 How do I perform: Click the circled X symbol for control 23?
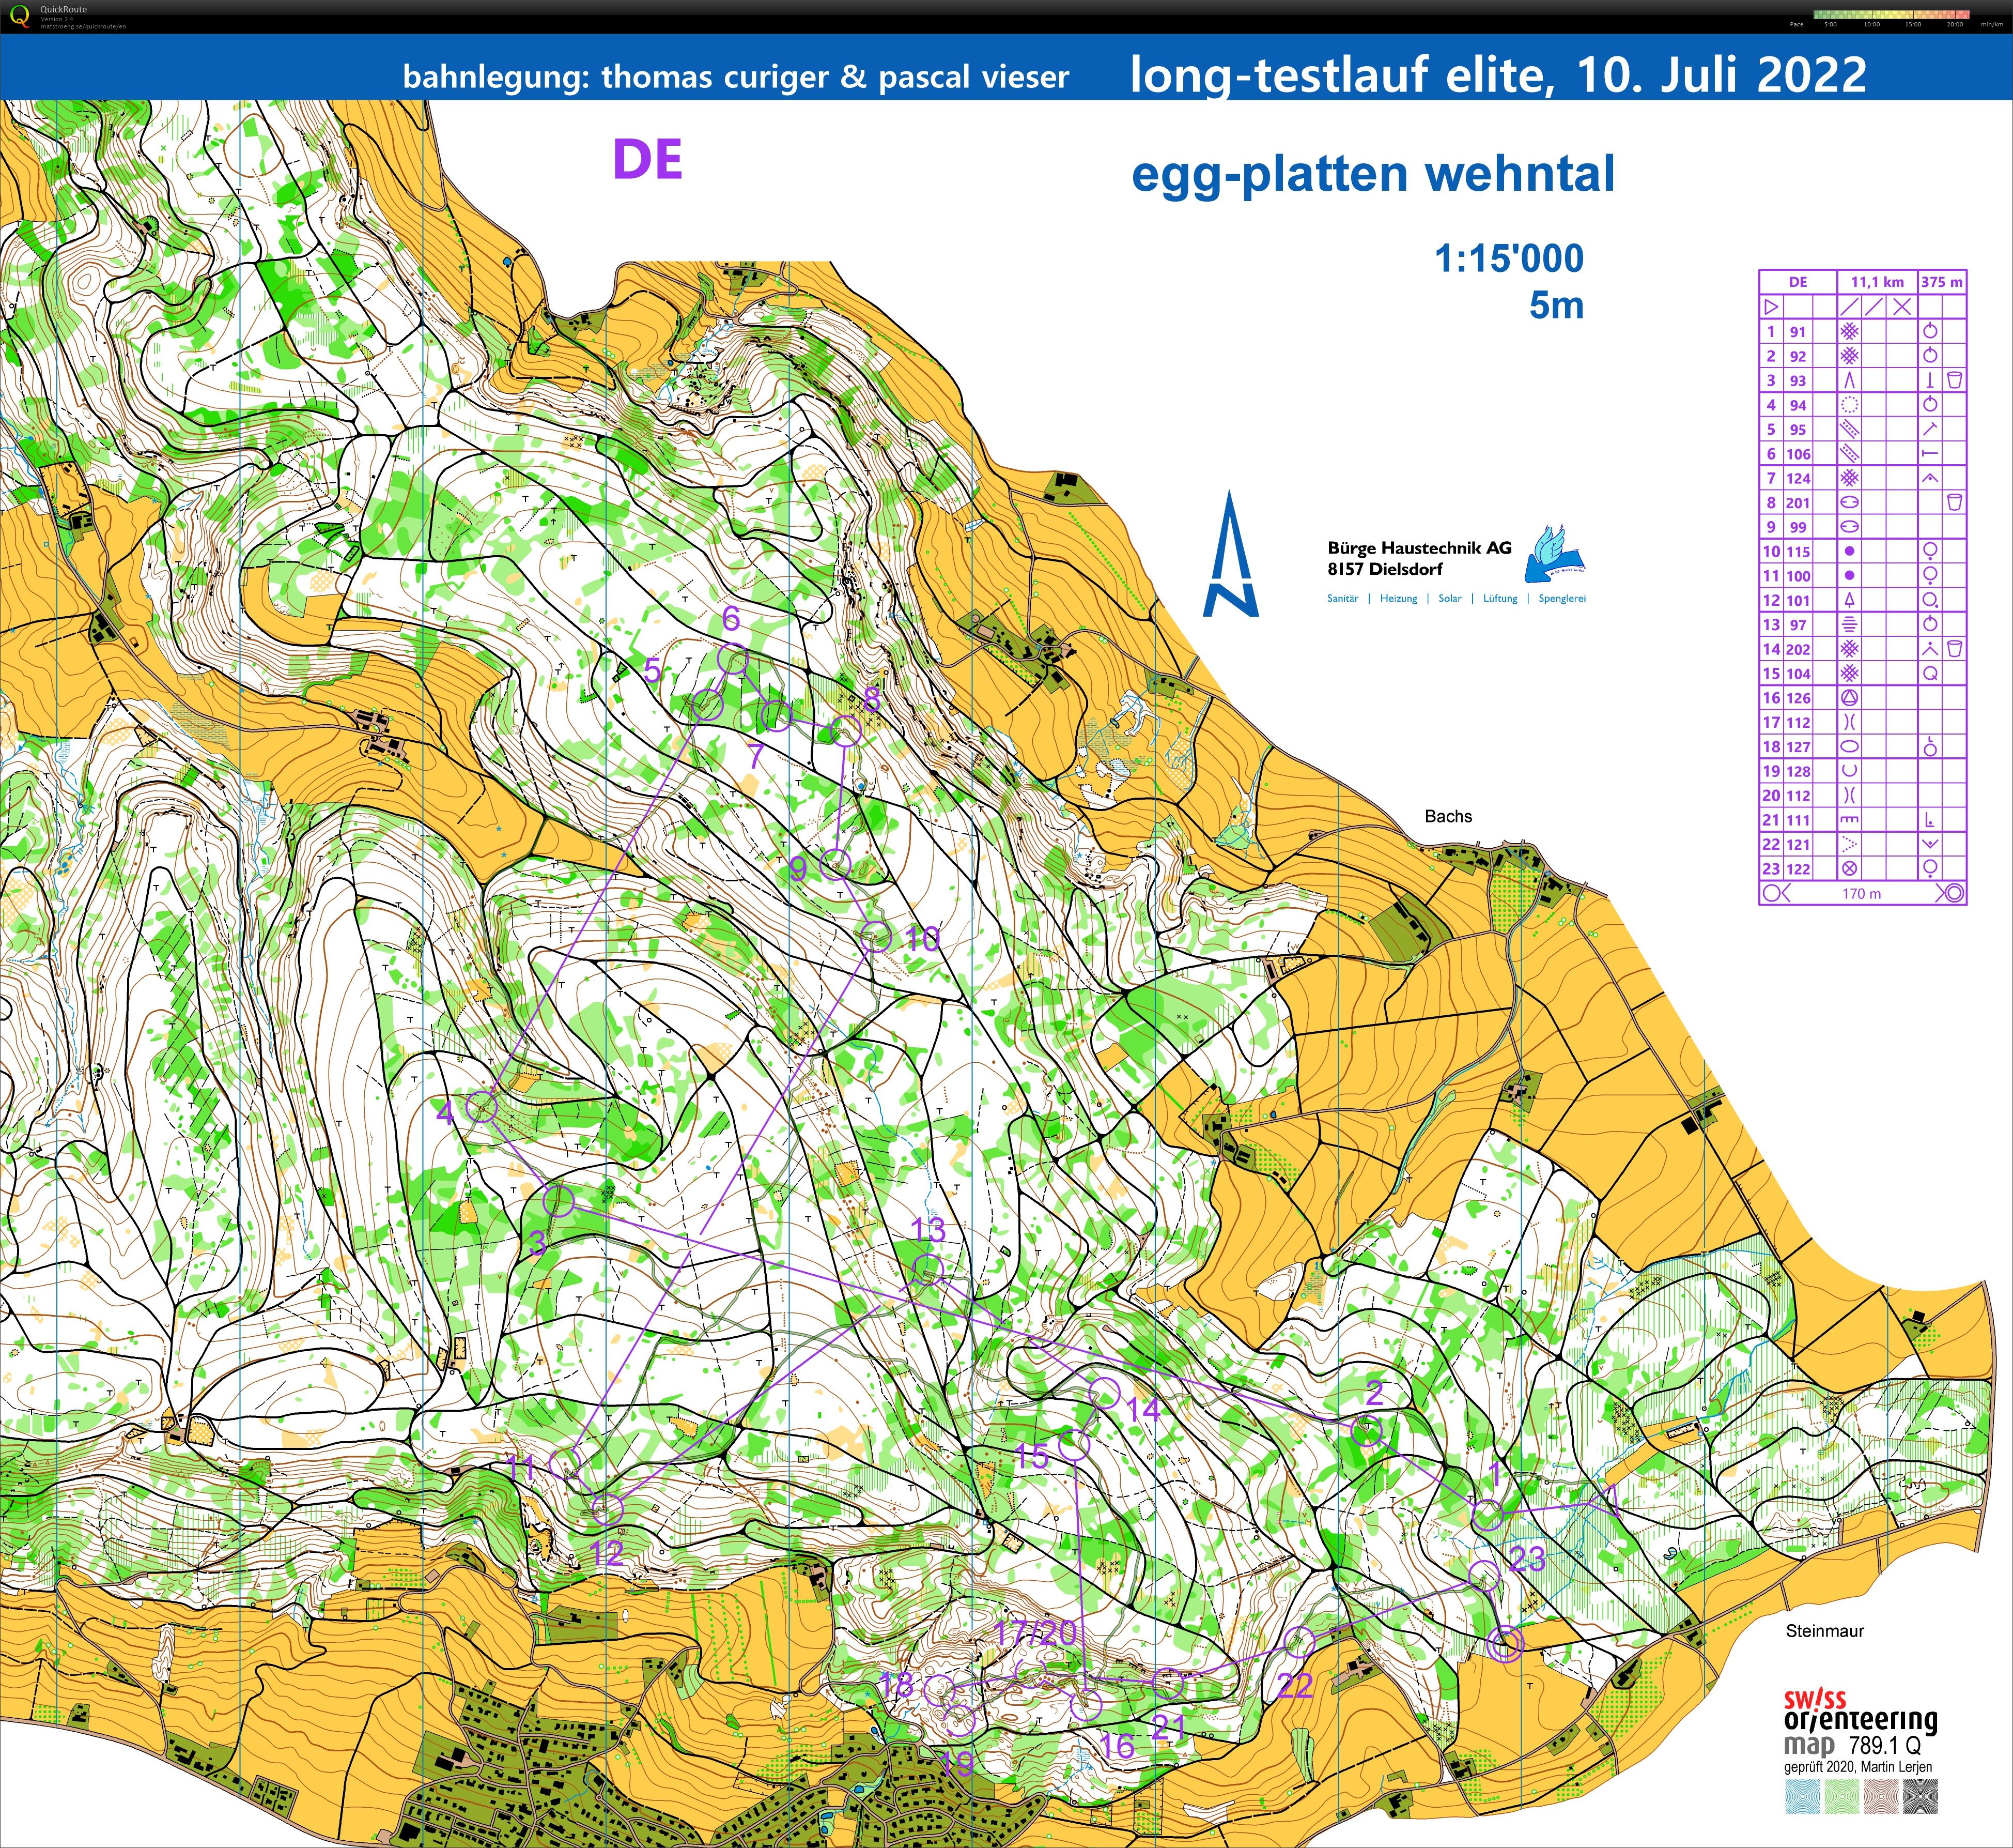(x=1849, y=869)
